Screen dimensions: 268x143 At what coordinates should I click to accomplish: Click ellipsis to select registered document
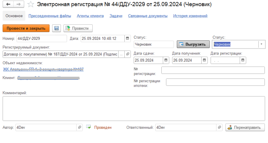tap(121, 54)
